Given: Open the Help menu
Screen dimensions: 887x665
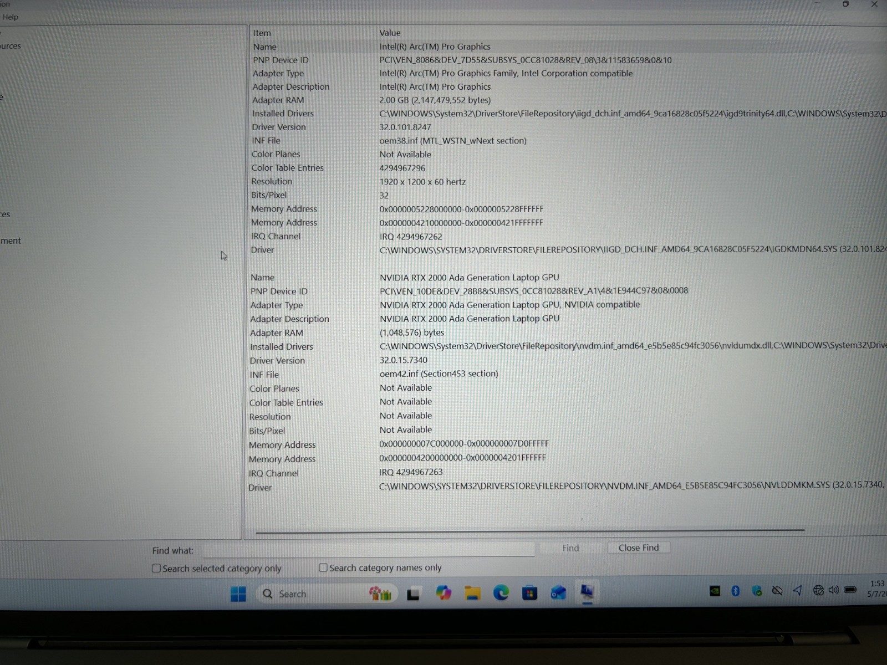Looking at the screenshot, I should tap(11, 17).
